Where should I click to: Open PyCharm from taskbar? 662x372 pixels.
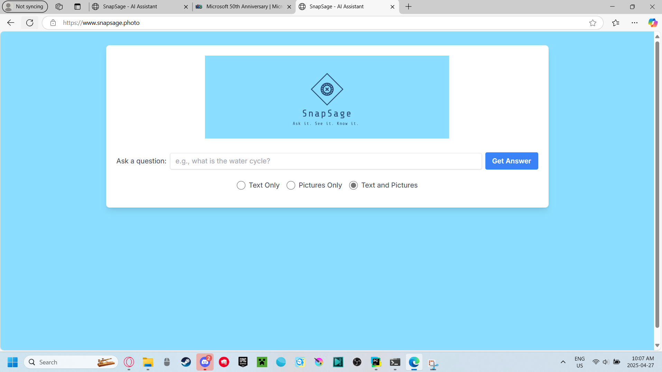[376, 362]
